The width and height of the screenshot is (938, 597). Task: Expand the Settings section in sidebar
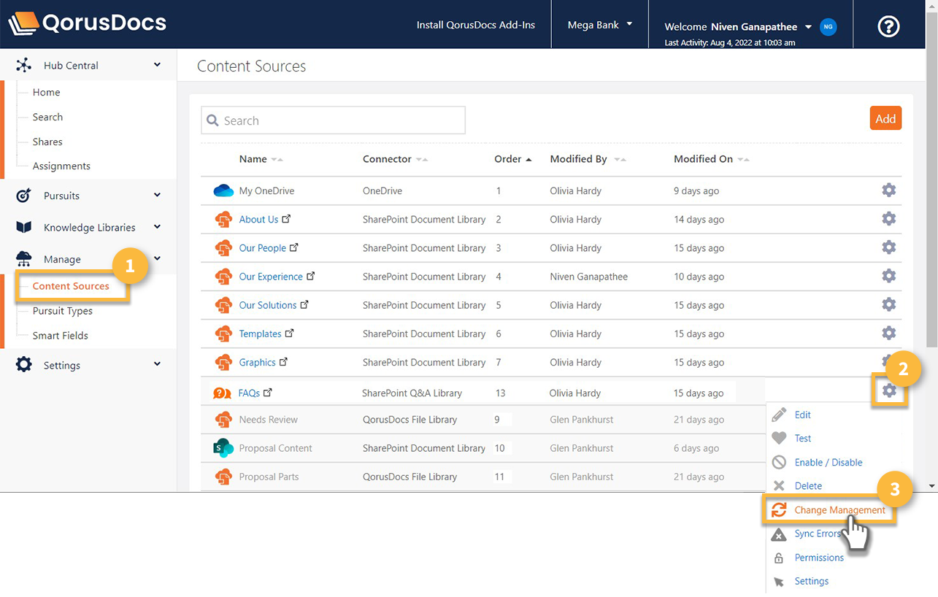click(156, 364)
